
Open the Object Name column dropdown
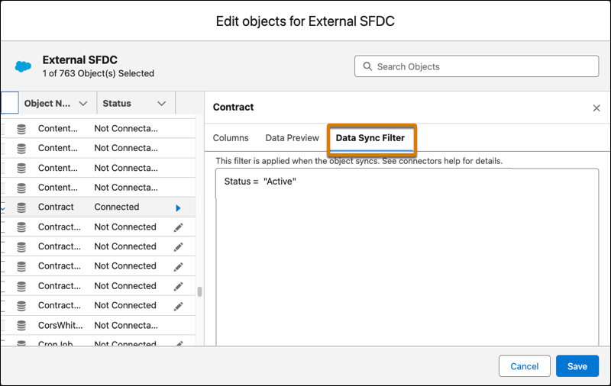(x=83, y=104)
